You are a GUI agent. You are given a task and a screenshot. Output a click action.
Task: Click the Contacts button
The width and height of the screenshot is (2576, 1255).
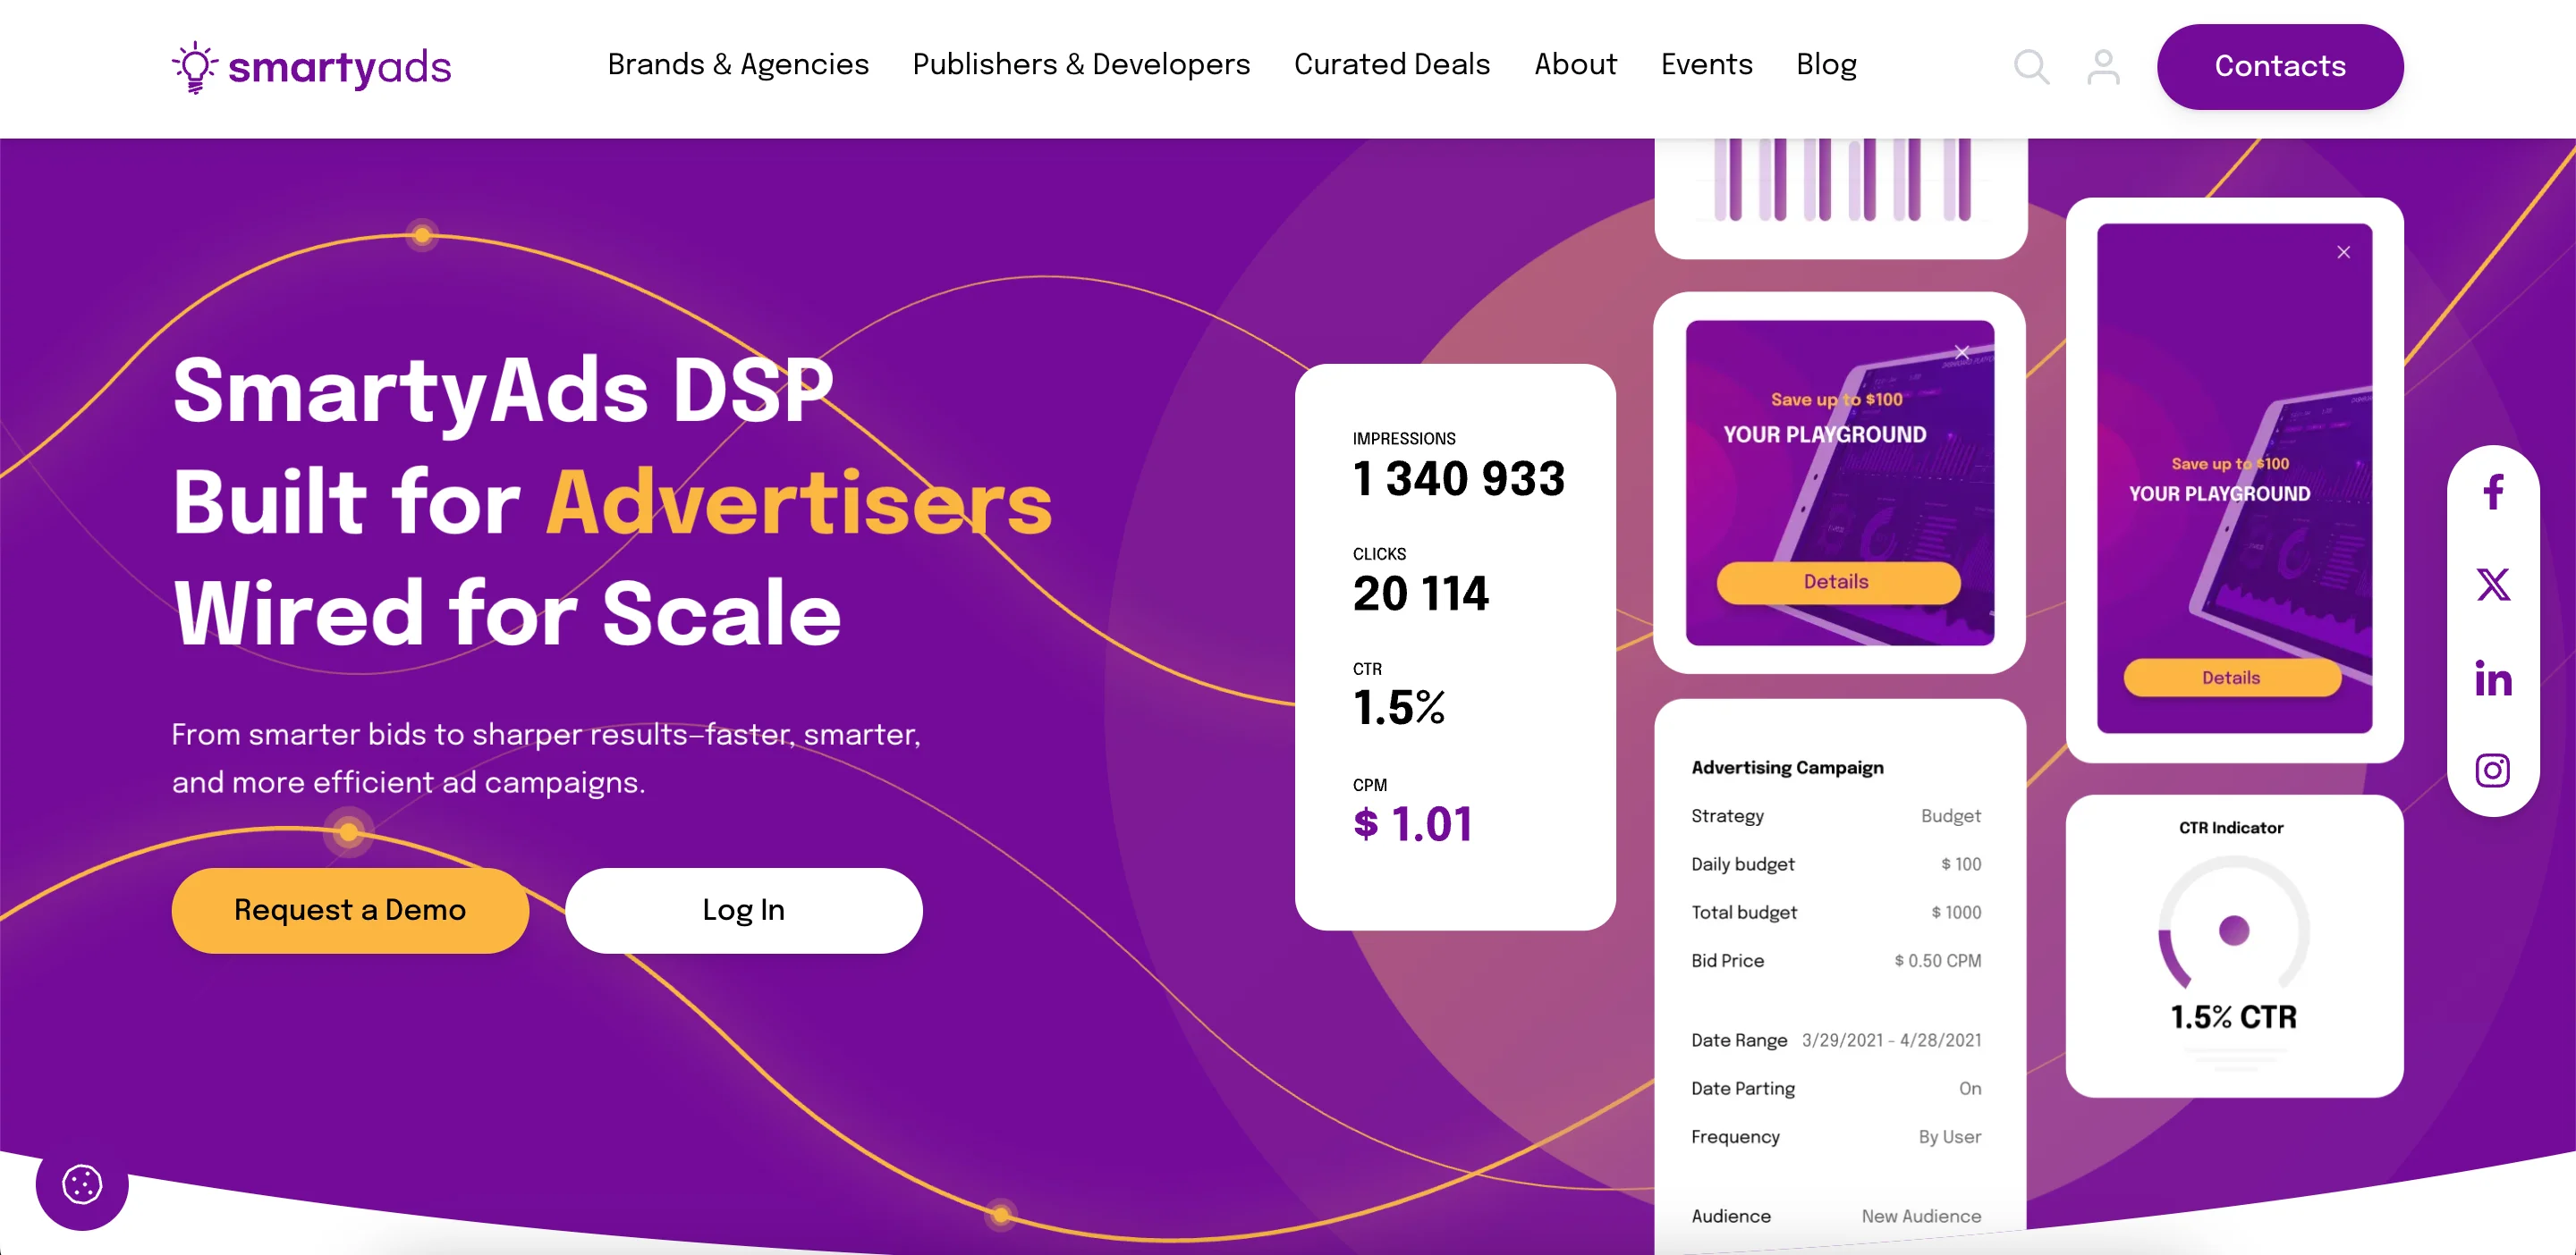(2280, 67)
